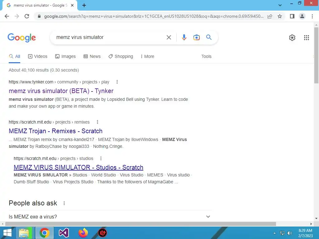
Task: Search by image with camera icon
Action: 197,37
